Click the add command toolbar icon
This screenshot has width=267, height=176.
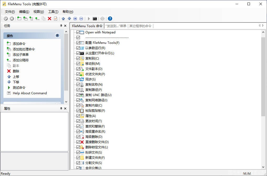coord(19,19)
